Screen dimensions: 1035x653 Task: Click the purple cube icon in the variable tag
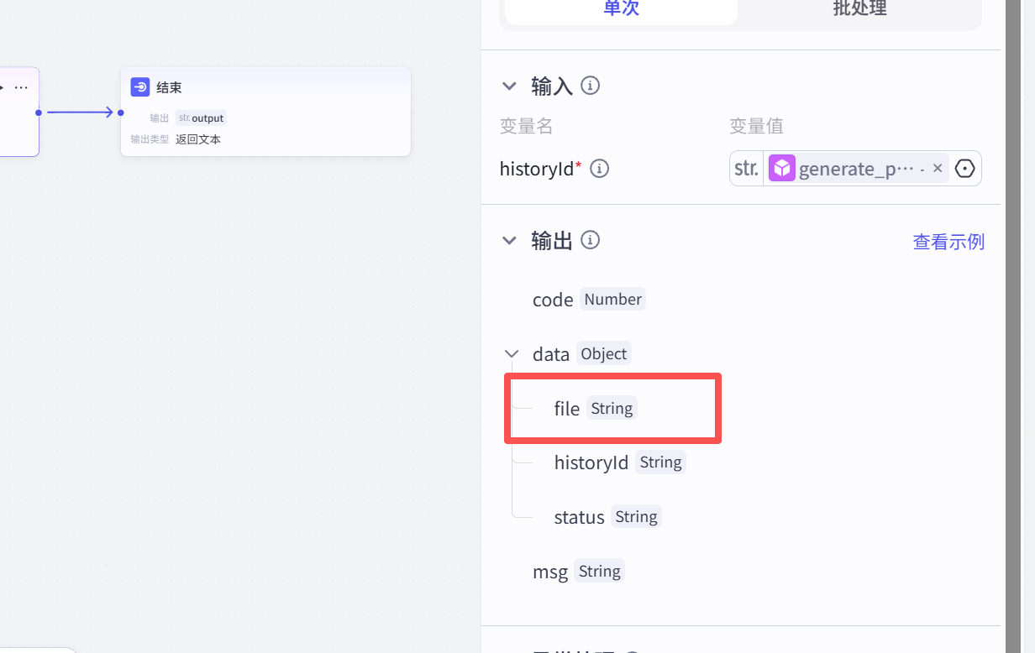pos(782,169)
